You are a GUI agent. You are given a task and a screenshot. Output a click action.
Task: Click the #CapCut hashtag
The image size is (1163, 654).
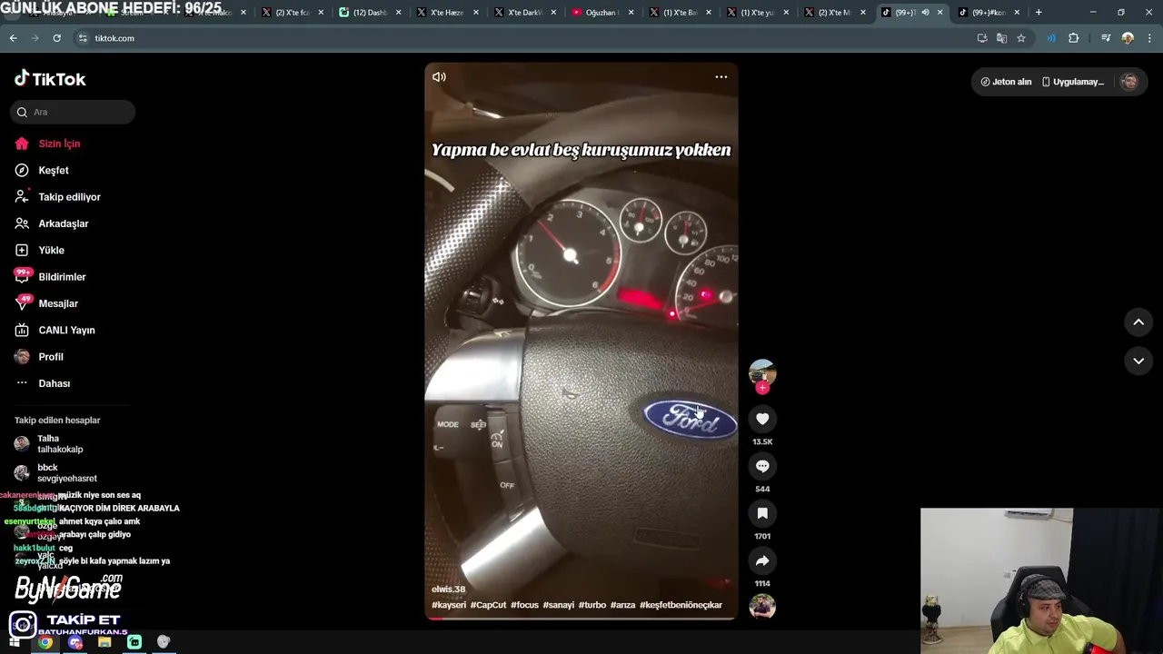pos(488,605)
